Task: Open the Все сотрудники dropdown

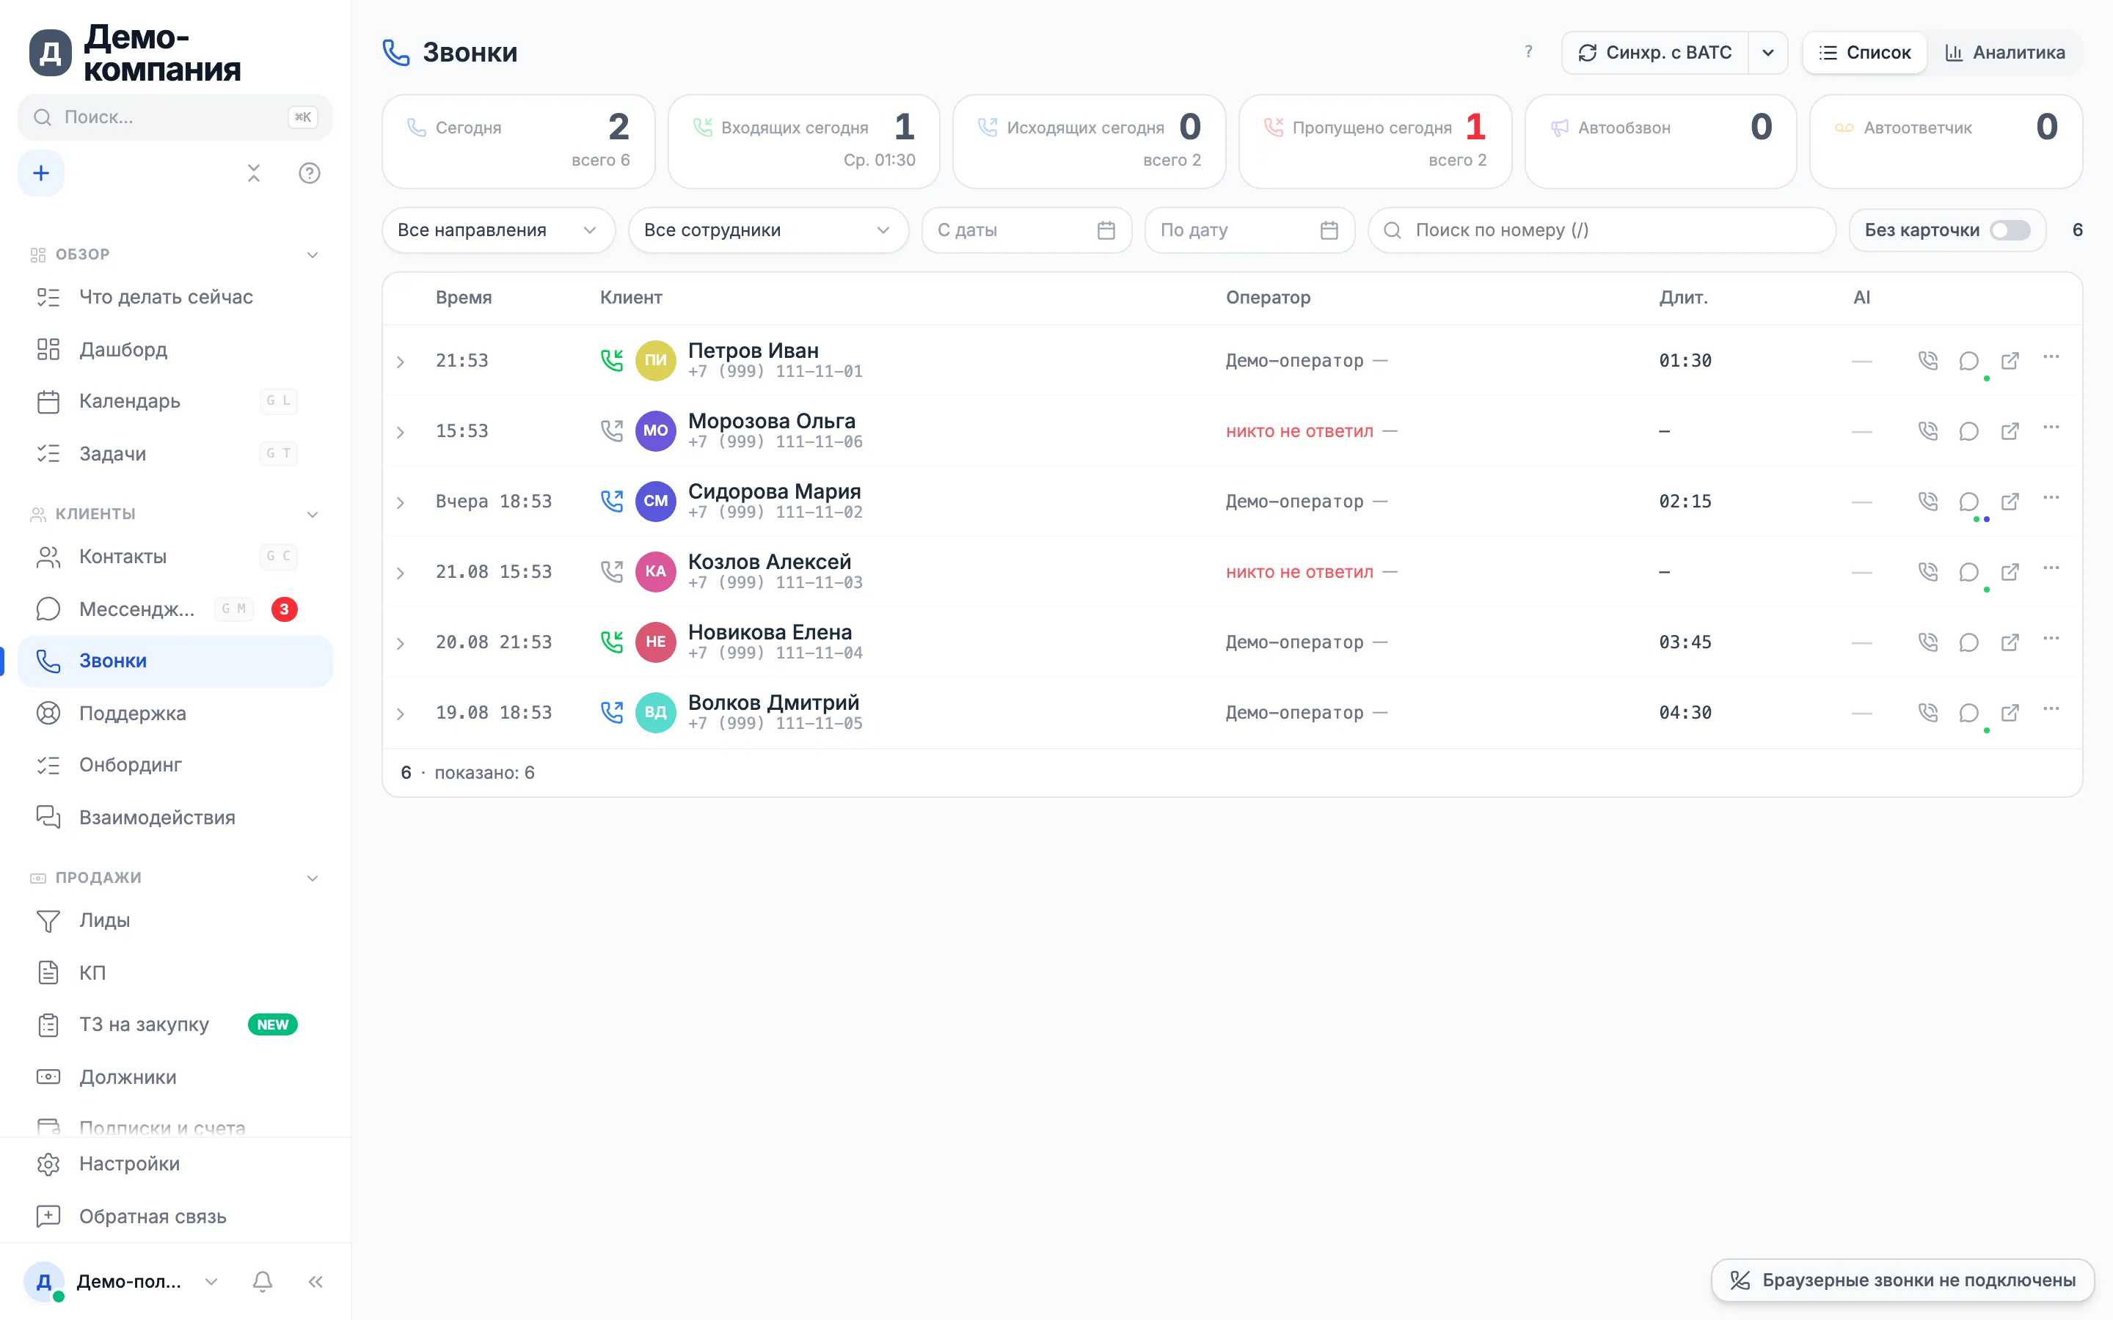Action: 767,230
